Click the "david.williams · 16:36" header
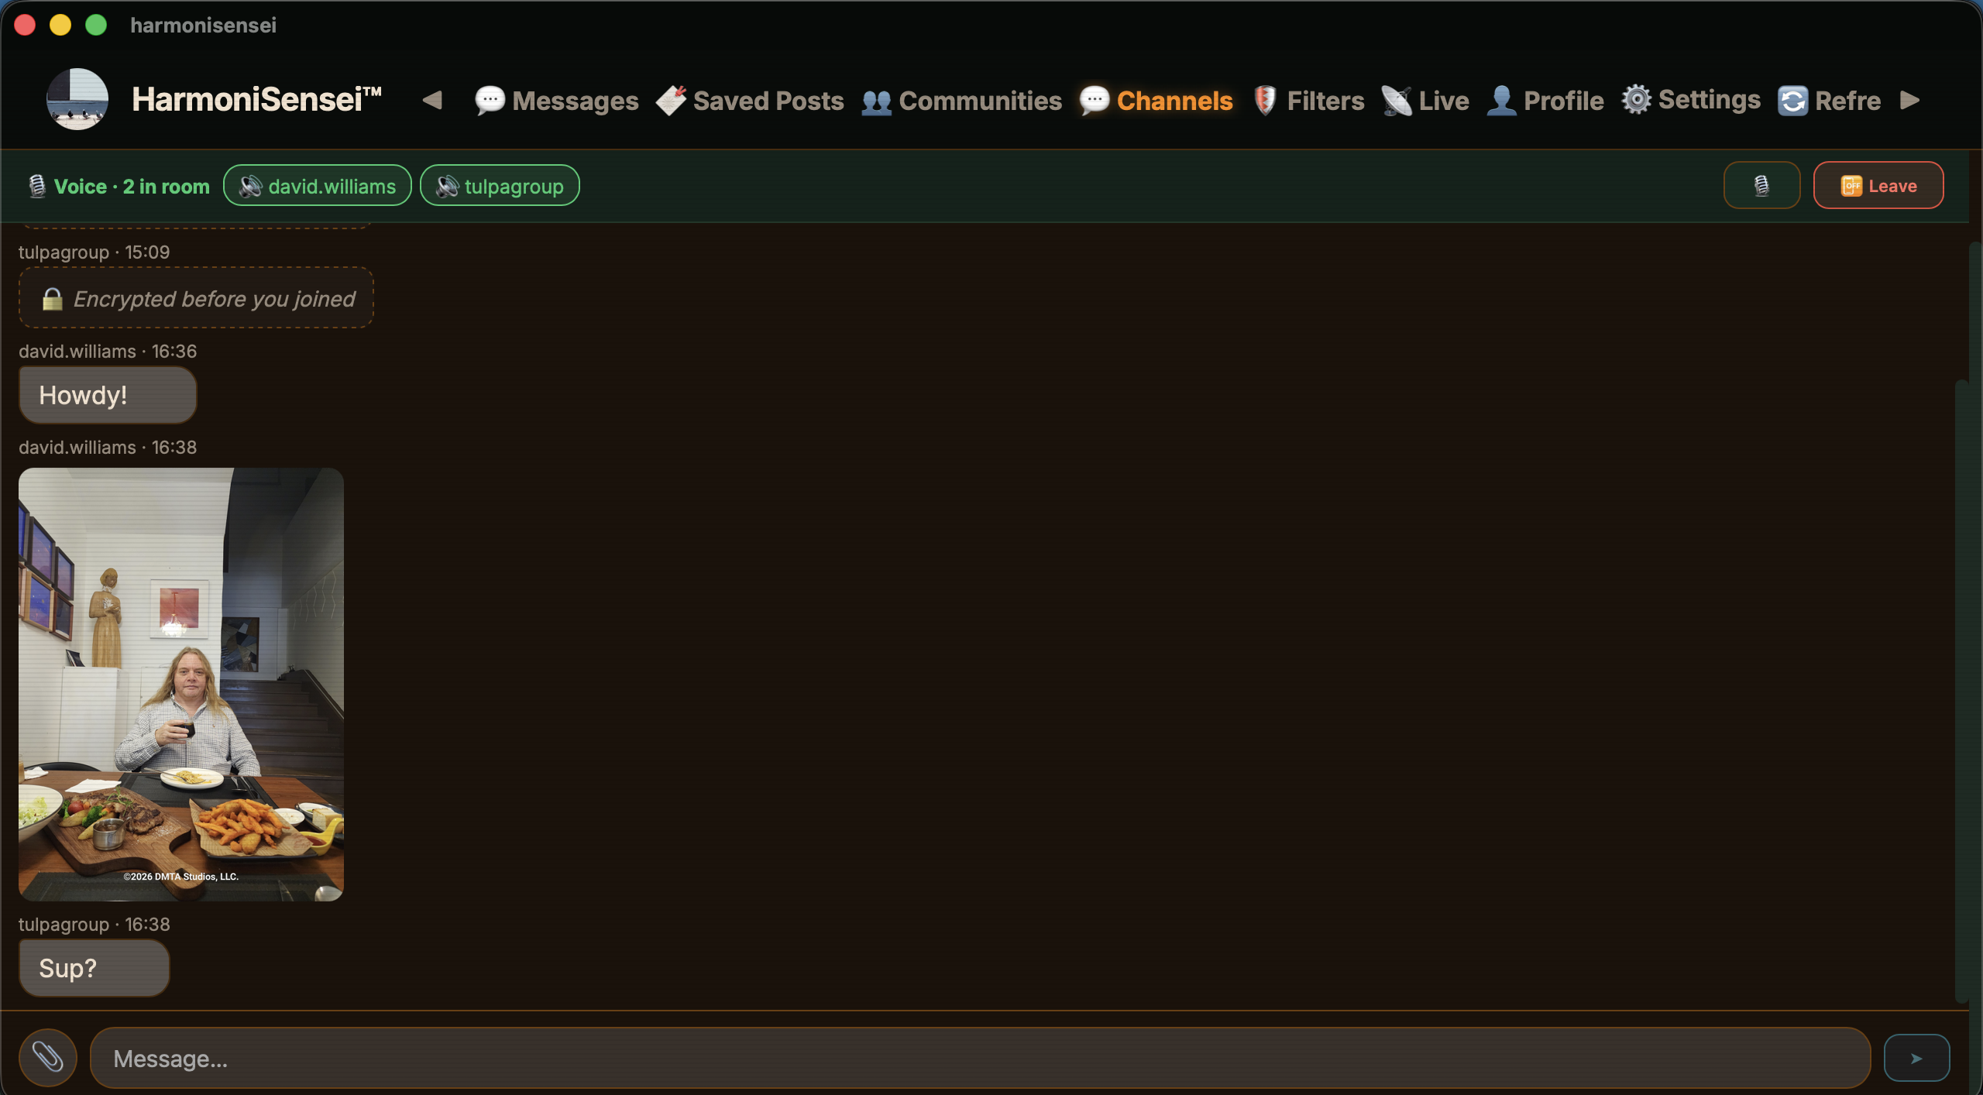The width and height of the screenshot is (1983, 1095). click(x=108, y=351)
